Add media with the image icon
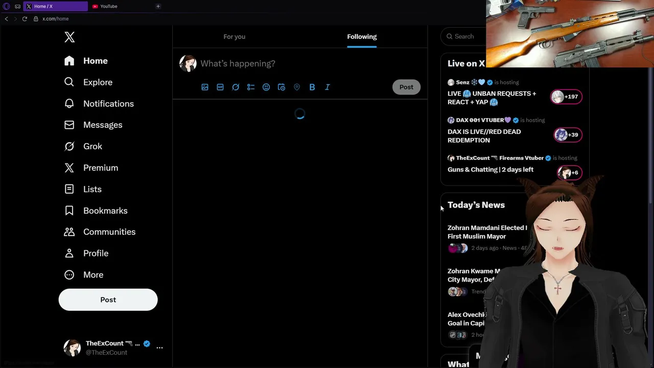The height and width of the screenshot is (368, 654). pos(205,87)
